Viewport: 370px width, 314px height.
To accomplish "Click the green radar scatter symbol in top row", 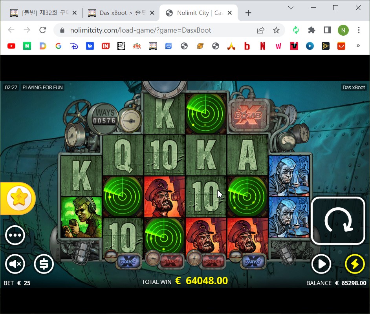I will [205, 114].
